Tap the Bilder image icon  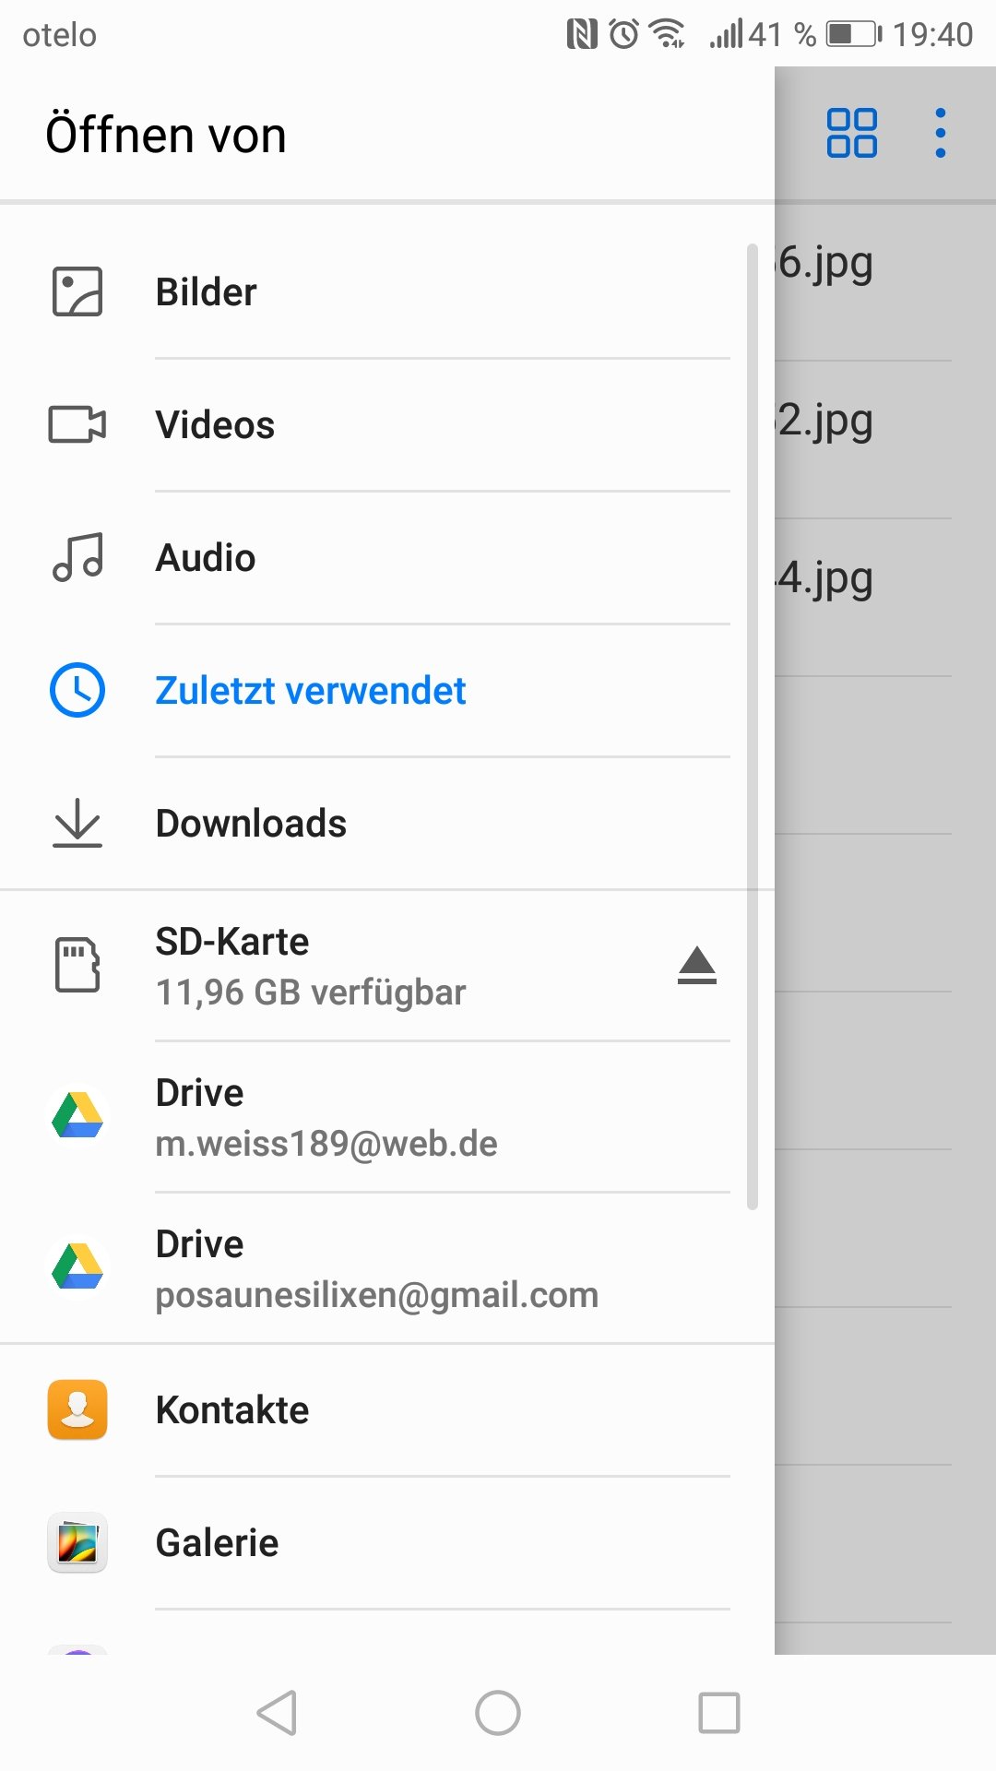pos(77,291)
